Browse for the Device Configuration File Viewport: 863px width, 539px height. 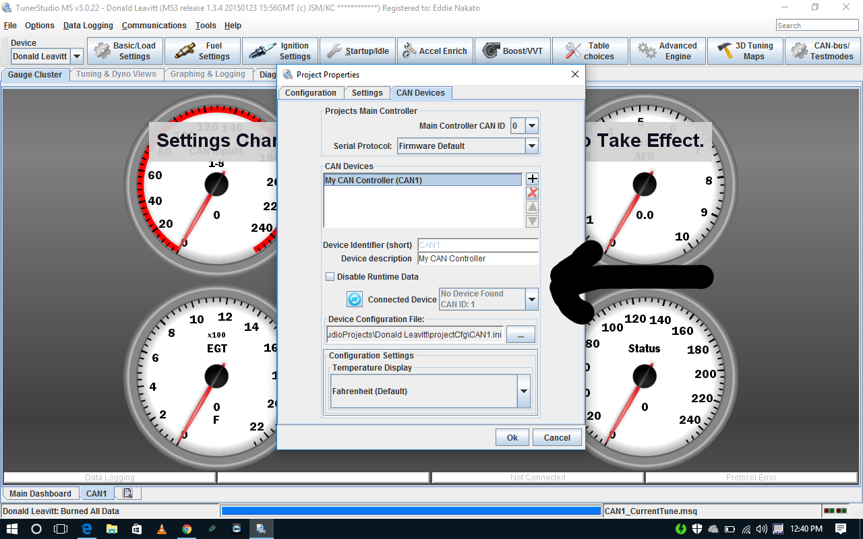pyautogui.click(x=520, y=334)
